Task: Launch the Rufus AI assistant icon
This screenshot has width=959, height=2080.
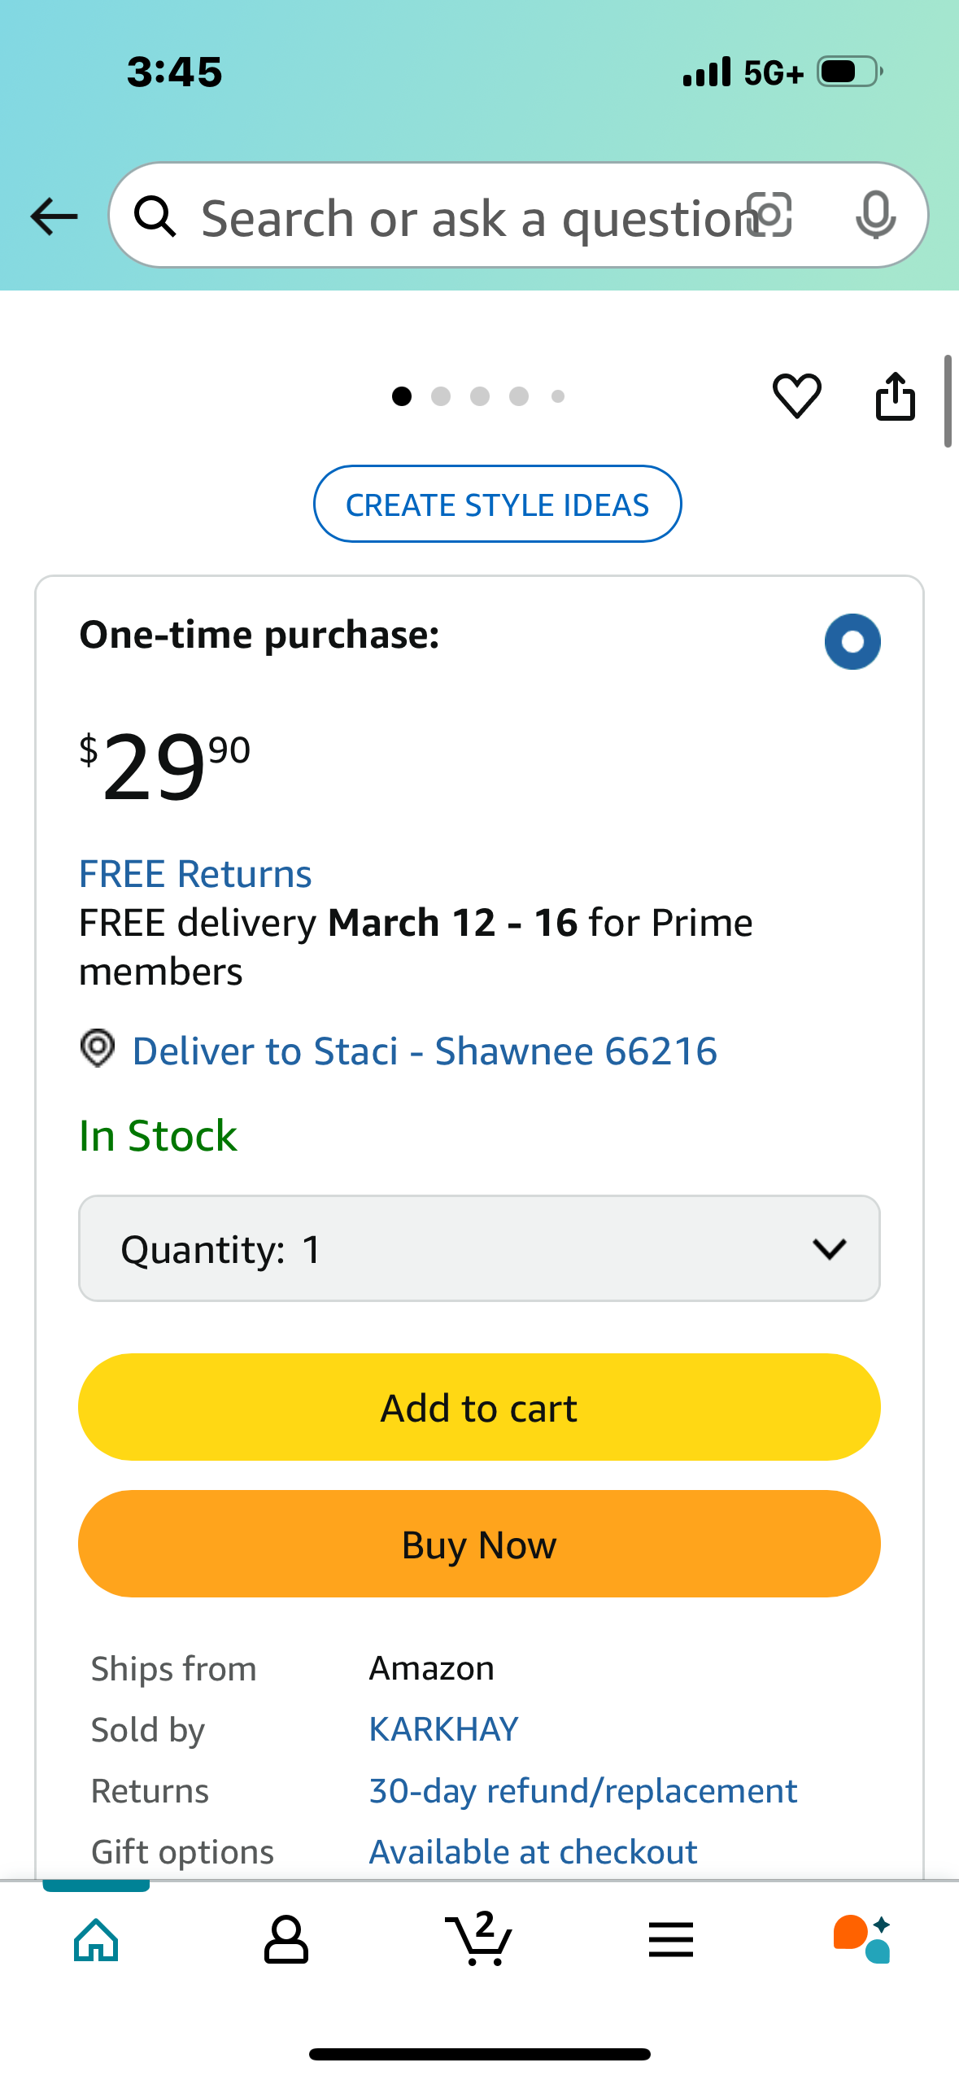Action: point(862,1939)
